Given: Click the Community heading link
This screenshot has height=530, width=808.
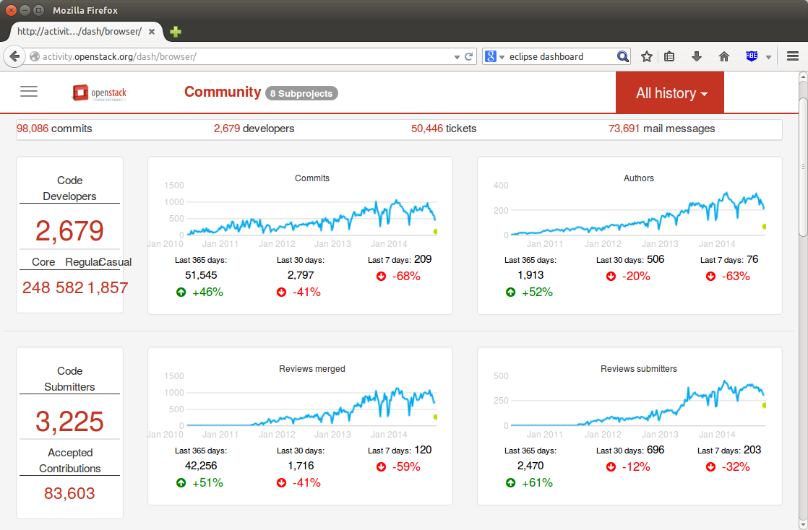Looking at the screenshot, I should click(222, 92).
